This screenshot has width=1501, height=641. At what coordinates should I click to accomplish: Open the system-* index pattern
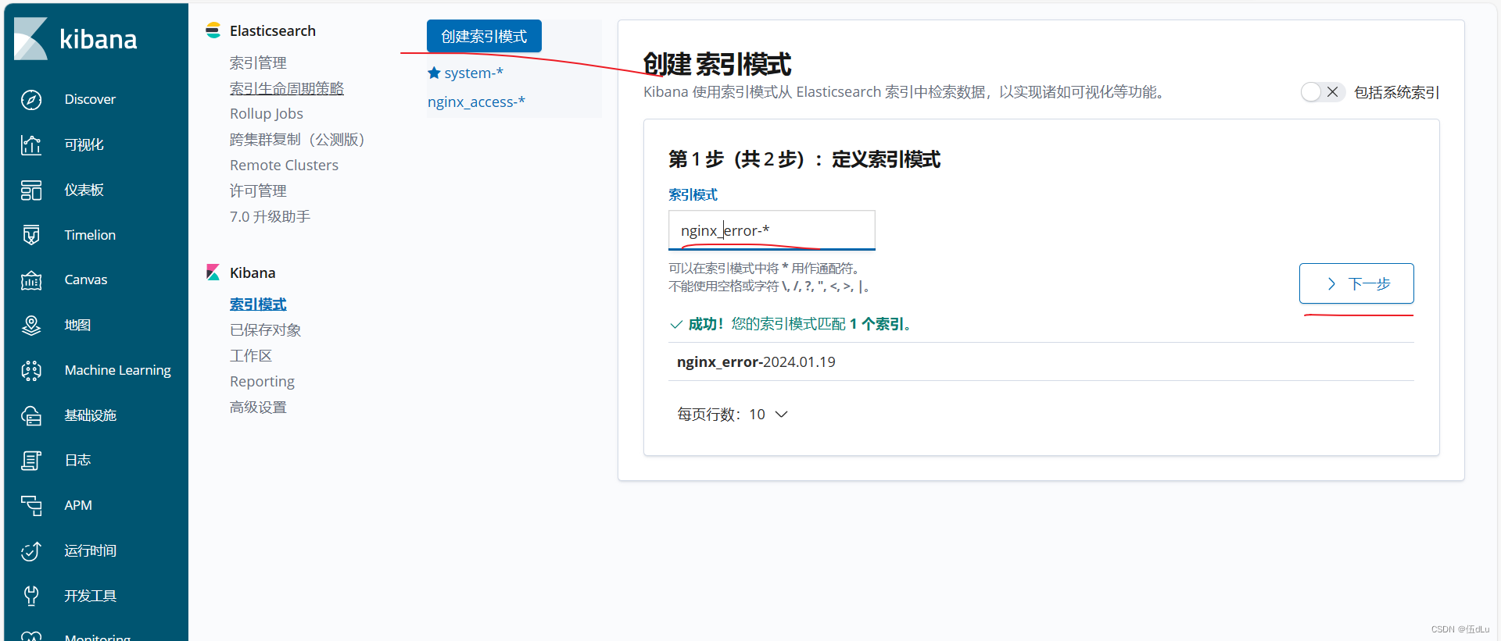474,73
